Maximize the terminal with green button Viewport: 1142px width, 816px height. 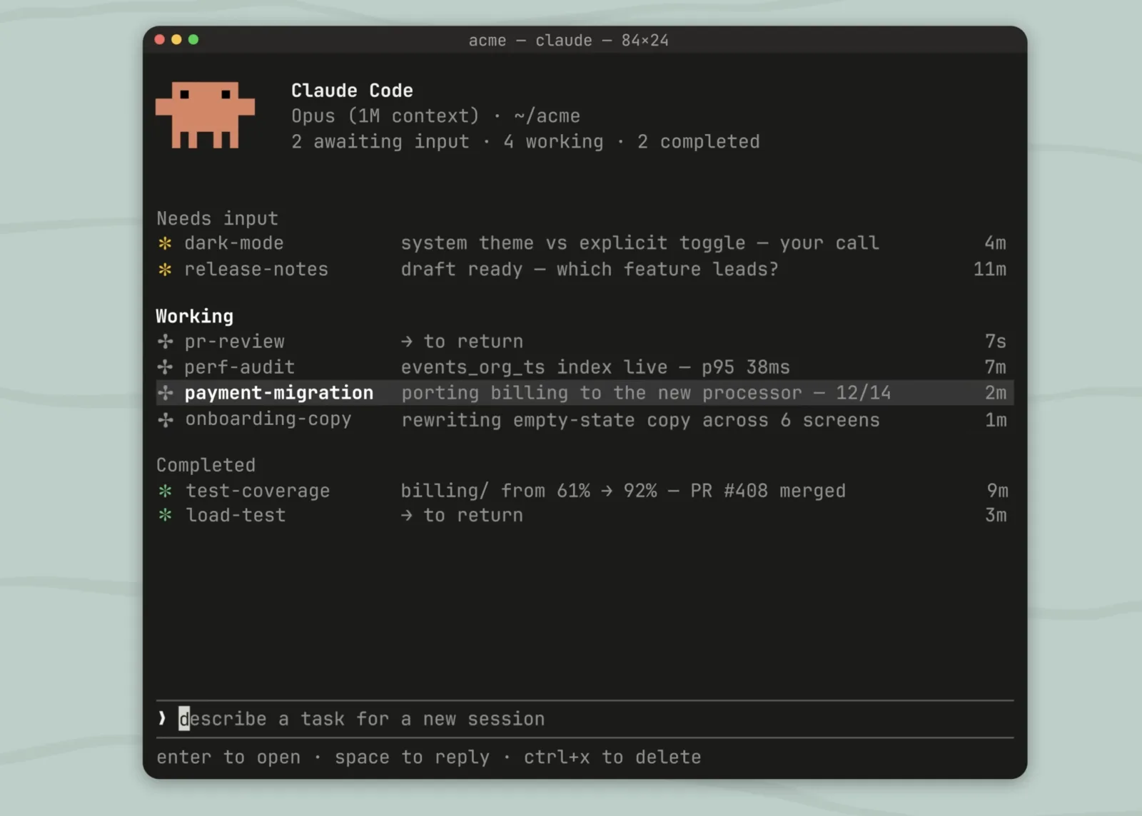193,40
